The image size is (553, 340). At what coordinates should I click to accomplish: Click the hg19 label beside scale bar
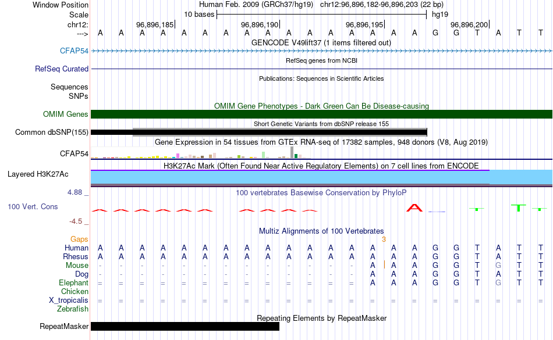point(440,15)
